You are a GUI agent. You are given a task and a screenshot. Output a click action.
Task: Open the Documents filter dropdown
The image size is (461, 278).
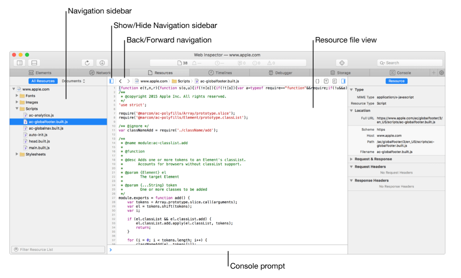coord(73,81)
